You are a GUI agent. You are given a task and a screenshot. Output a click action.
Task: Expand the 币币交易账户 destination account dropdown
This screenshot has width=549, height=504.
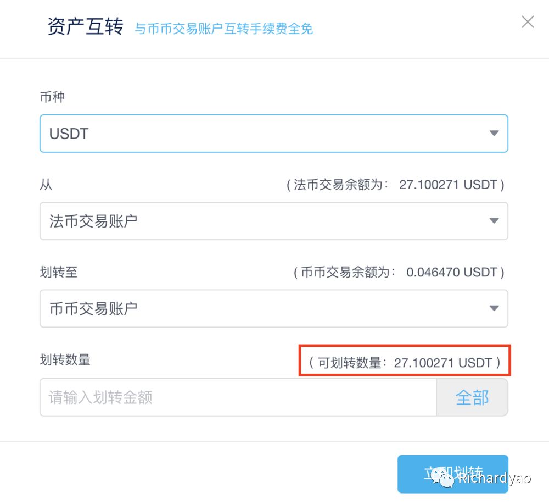[273, 308]
